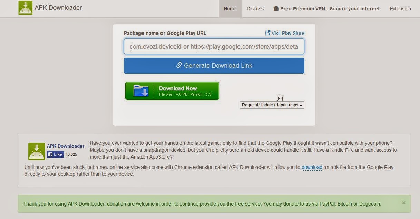Focus the package name or URL input field
This screenshot has width=420, height=219.
coord(214,46)
